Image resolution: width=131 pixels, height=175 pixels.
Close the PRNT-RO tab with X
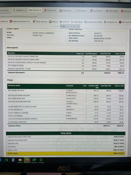[40, 10]
